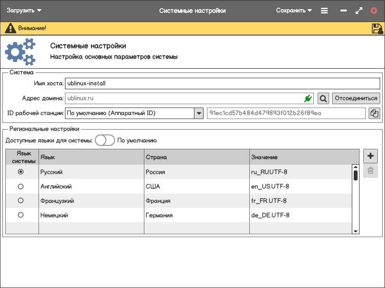This screenshot has height=288, width=385.
Task: Click the yellow warning triangle icon
Action: (10, 28)
